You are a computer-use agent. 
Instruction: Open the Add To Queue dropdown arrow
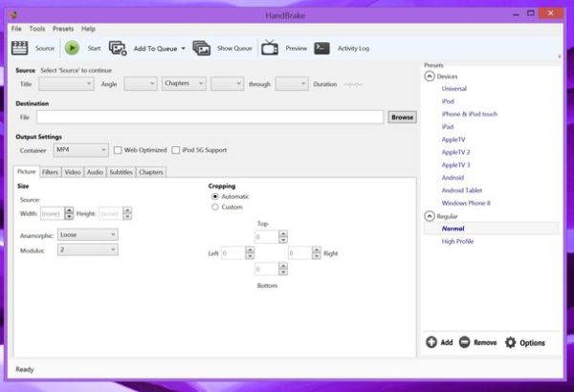tap(184, 49)
